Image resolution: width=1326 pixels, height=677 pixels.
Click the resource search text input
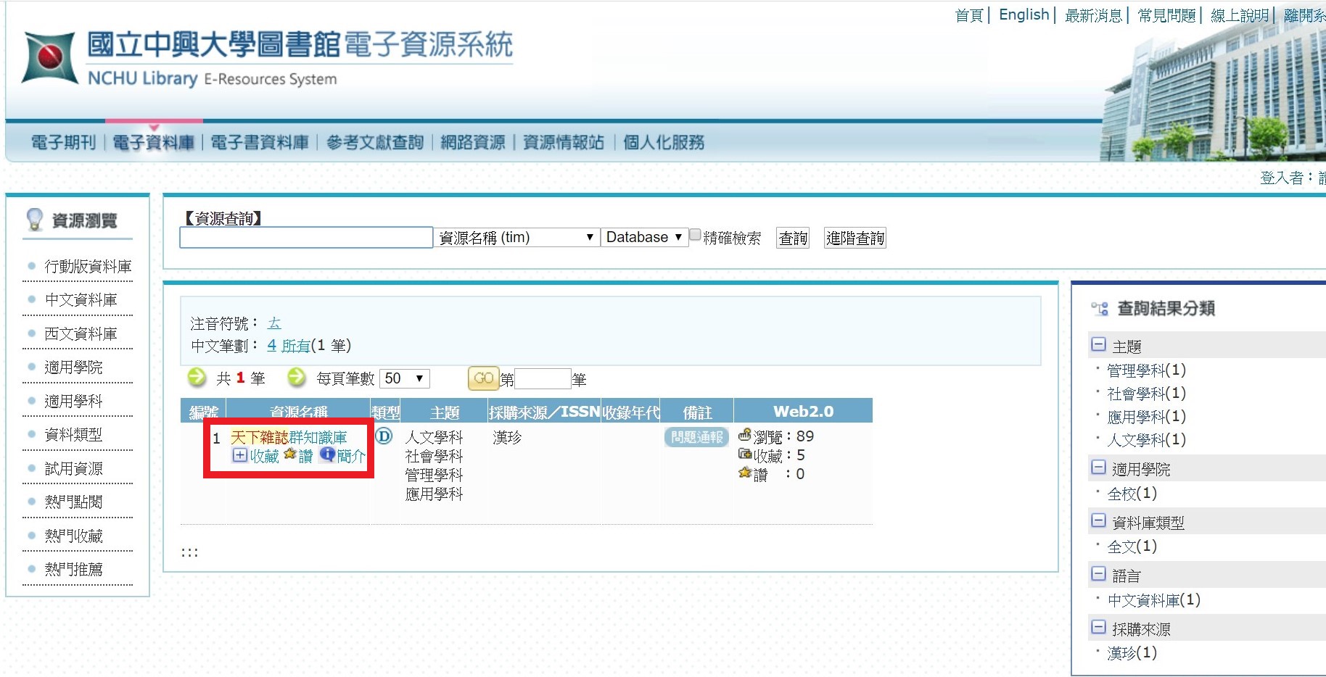coord(306,238)
